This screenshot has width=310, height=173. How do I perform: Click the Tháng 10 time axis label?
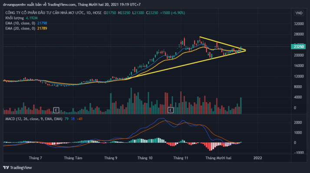pos(145,158)
